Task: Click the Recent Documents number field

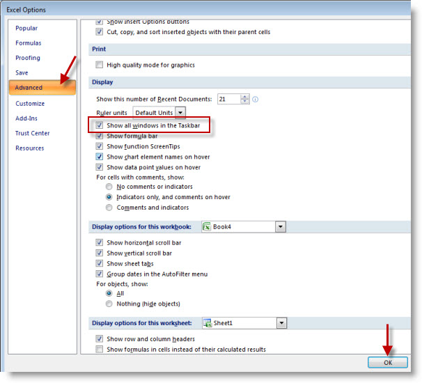Action: [x=229, y=99]
